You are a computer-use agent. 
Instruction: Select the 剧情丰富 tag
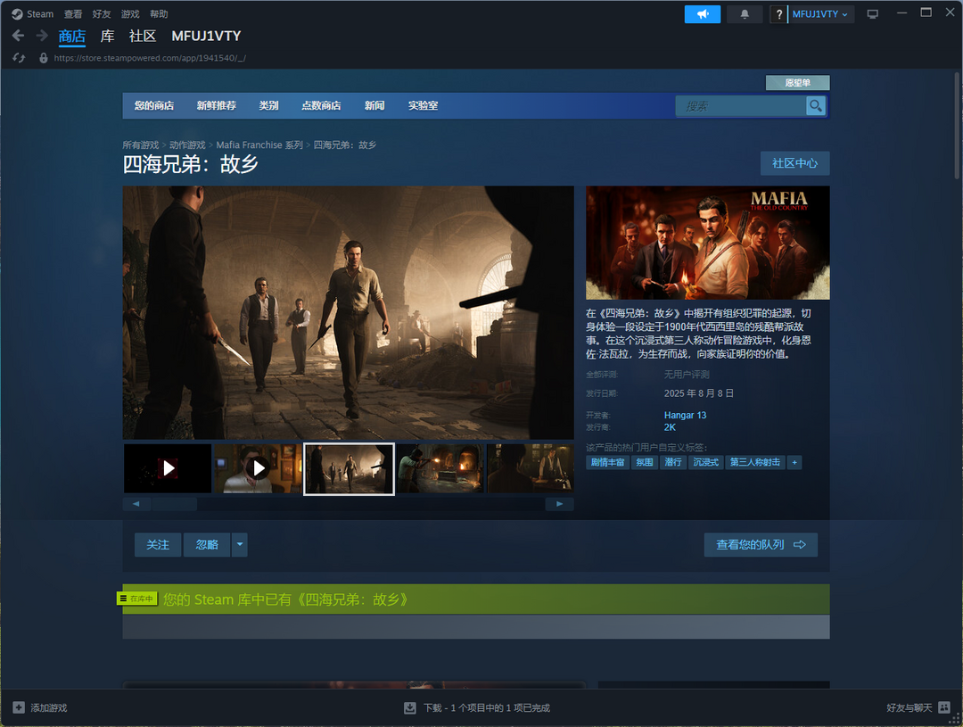coord(608,462)
